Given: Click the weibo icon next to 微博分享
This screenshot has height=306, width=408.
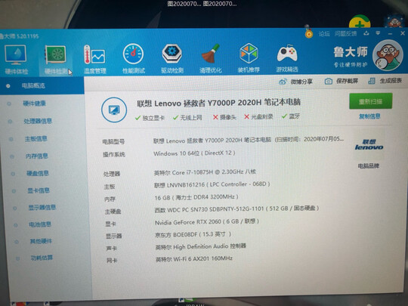Looking at the screenshot, I should tap(283, 82).
